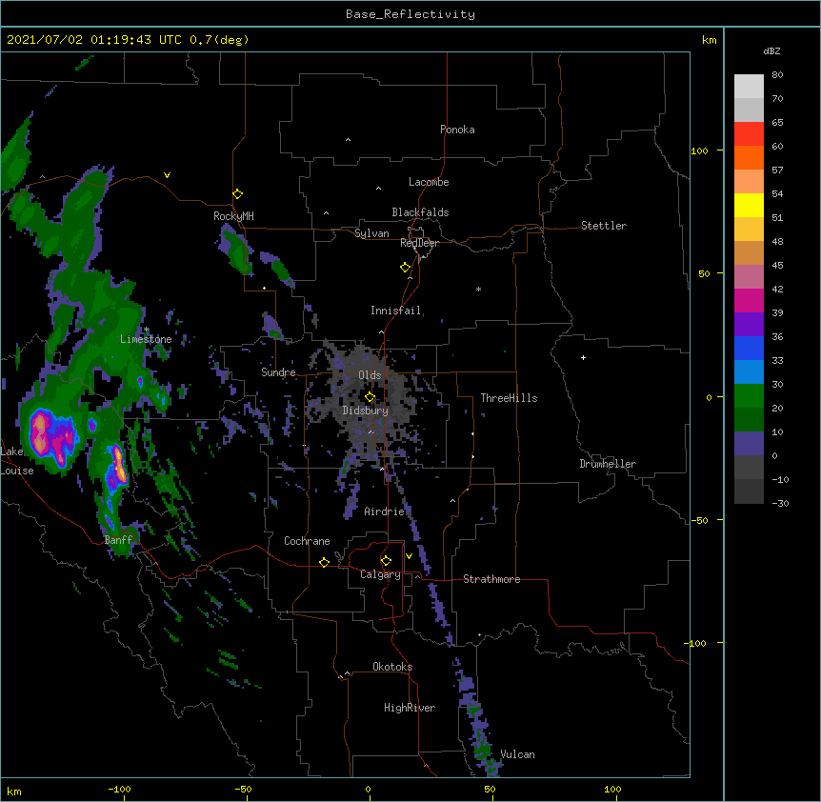
Task: Click the Banff label
Action: pyautogui.click(x=118, y=540)
